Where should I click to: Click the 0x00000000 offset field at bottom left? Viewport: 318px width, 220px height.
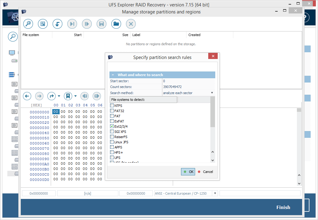point(39,193)
